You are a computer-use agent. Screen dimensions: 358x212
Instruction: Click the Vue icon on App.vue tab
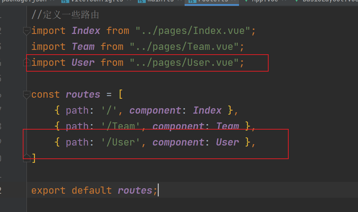[246, 1]
